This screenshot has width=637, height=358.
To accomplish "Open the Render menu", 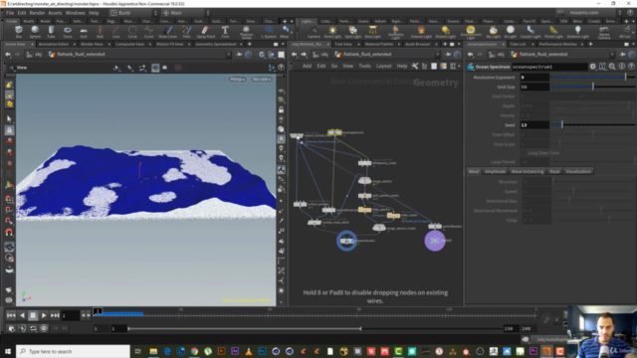I will click(x=37, y=13).
